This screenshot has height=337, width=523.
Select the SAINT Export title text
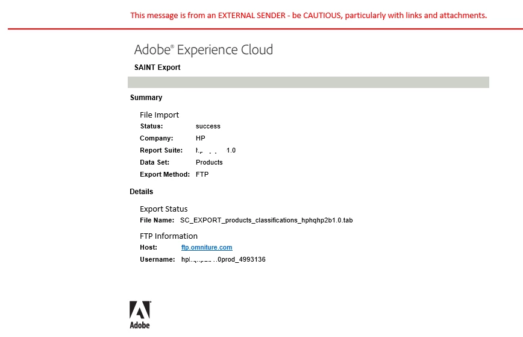[157, 68]
